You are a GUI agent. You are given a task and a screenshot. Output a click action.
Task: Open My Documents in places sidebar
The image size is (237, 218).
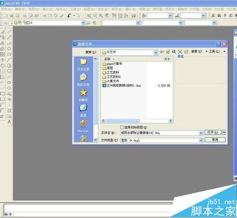point(83,80)
